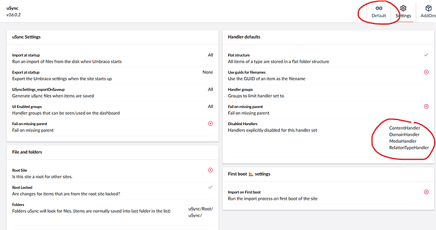Click the Export at startup 'None' value
Image resolution: width=436 pixels, height=230 pixels.
coord(208,72)
